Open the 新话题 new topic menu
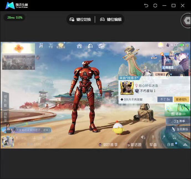 click(134, 145)
